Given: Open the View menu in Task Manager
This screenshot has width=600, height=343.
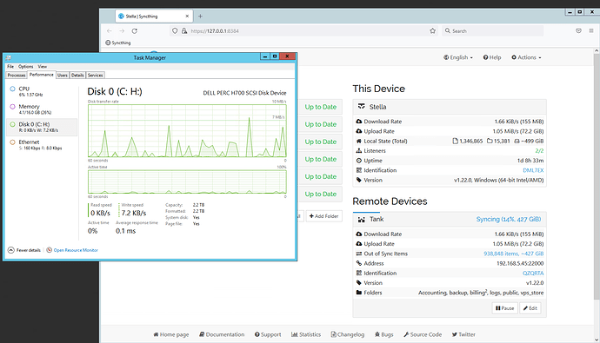Looking at the screenshot, I should [x=42, y=67].
